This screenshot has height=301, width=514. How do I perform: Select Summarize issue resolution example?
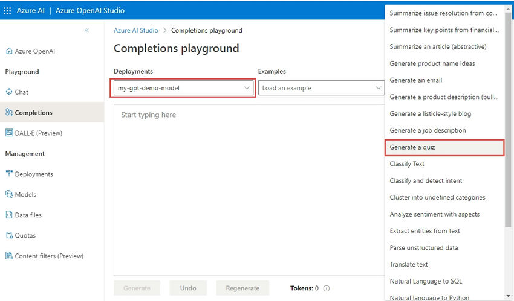pyautogui.click(x=444, y=13)
